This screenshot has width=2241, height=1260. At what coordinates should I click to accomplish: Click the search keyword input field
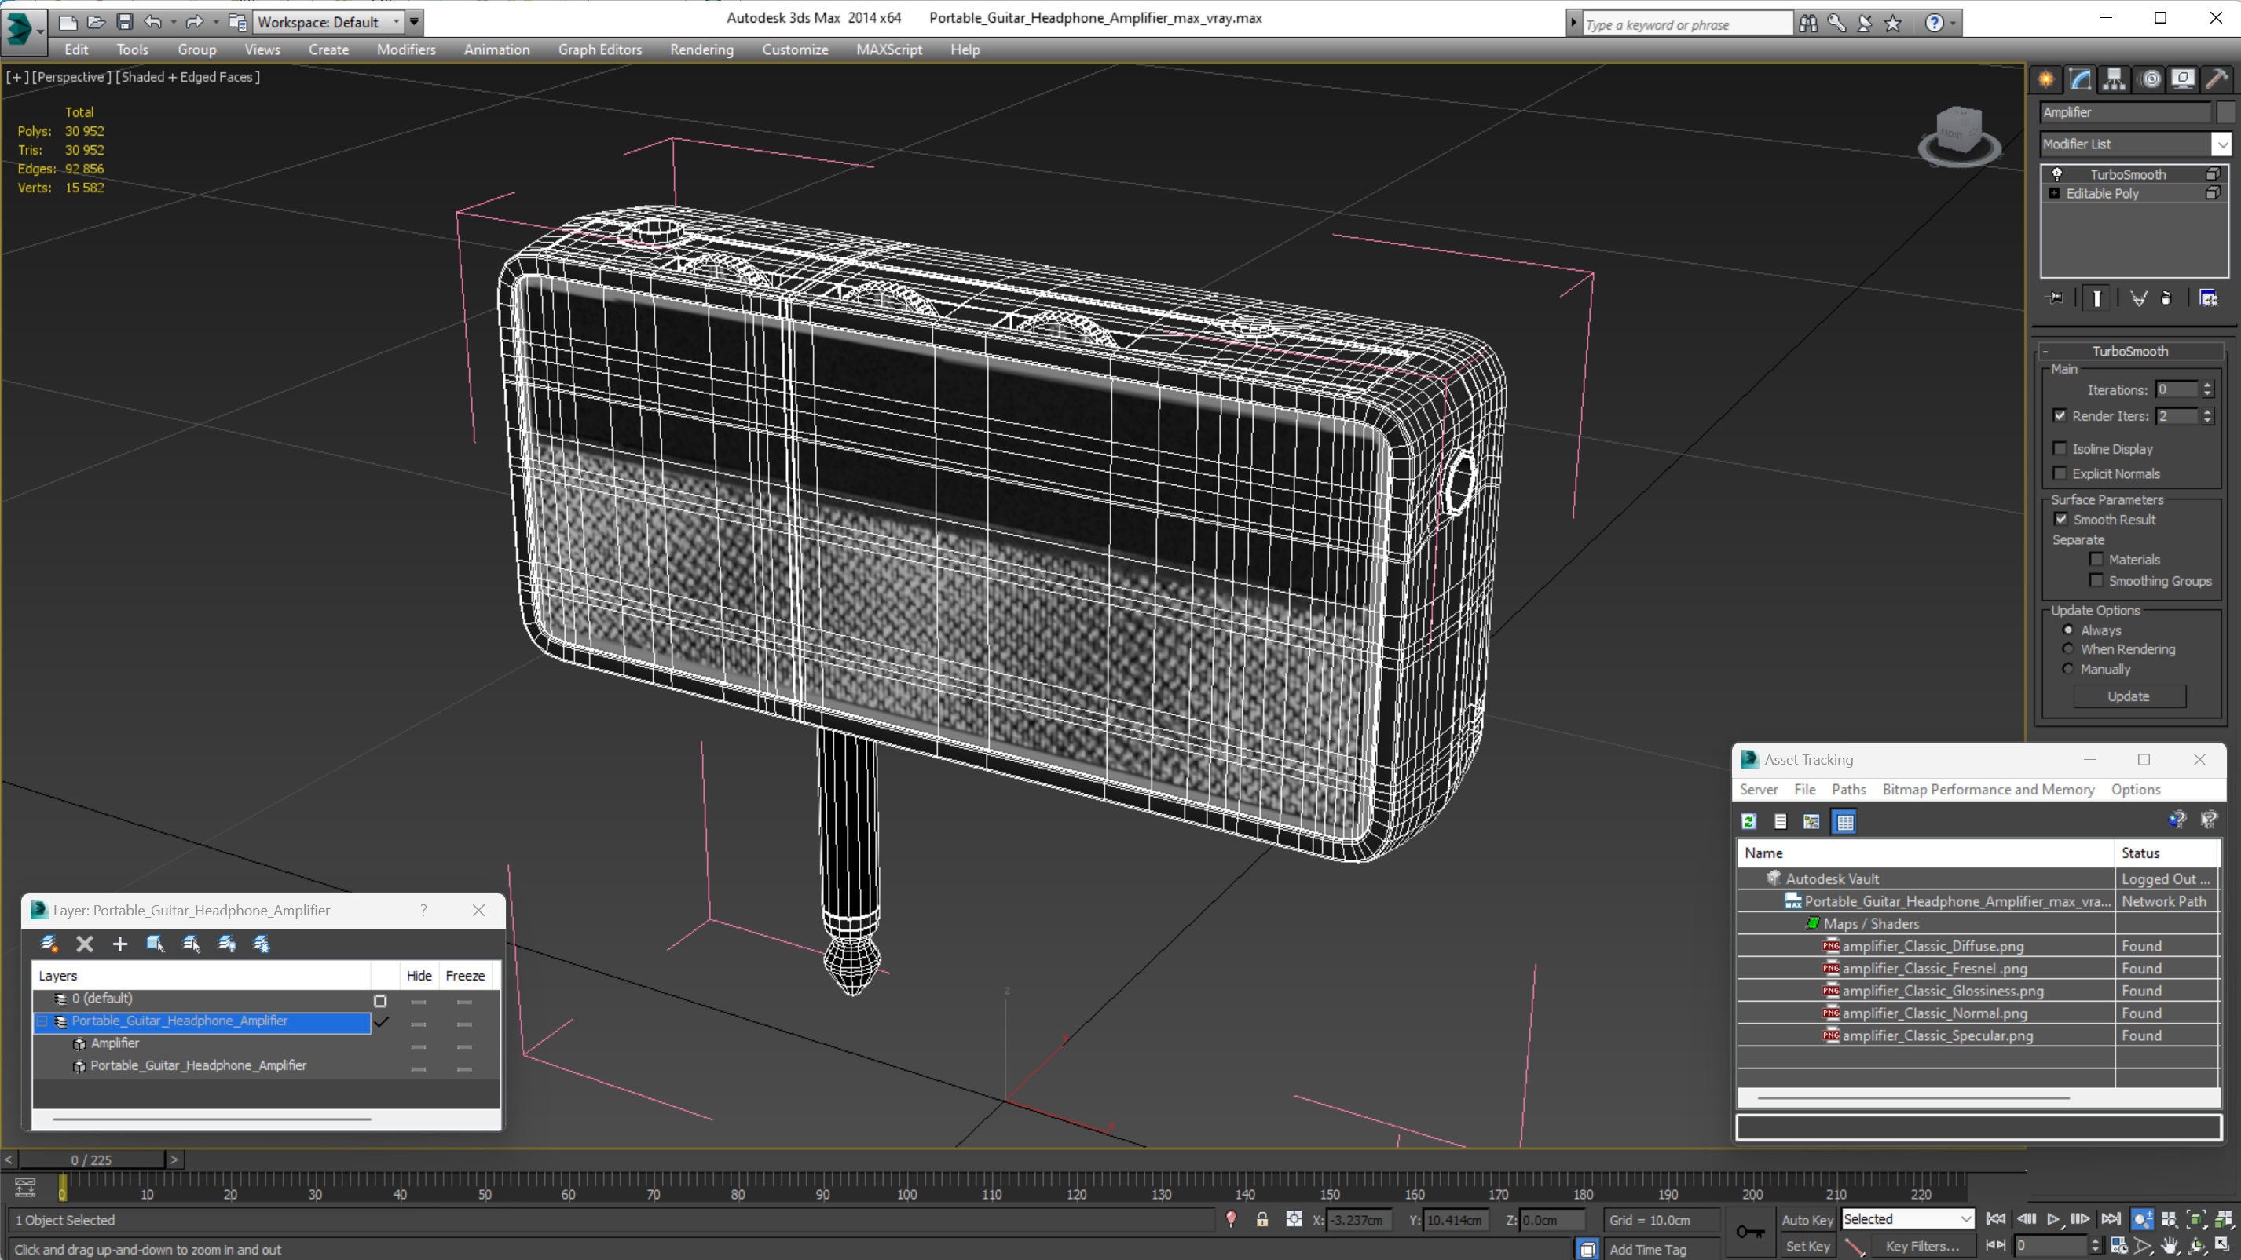click(x=1686, y=24)
